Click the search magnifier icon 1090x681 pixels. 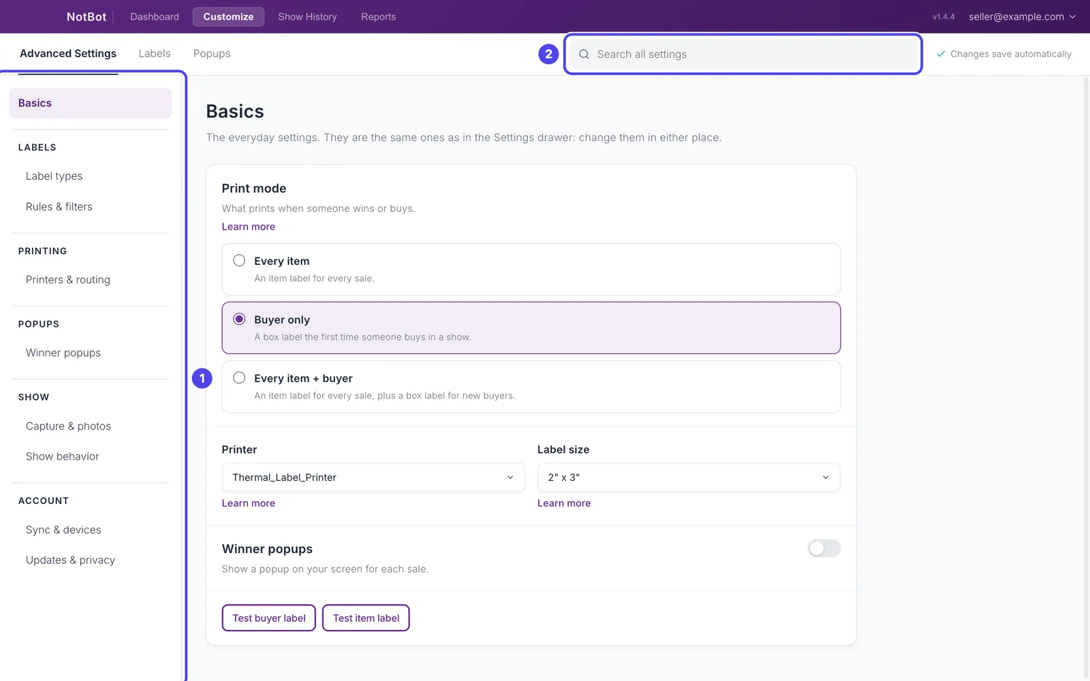(x=584, y=54)
